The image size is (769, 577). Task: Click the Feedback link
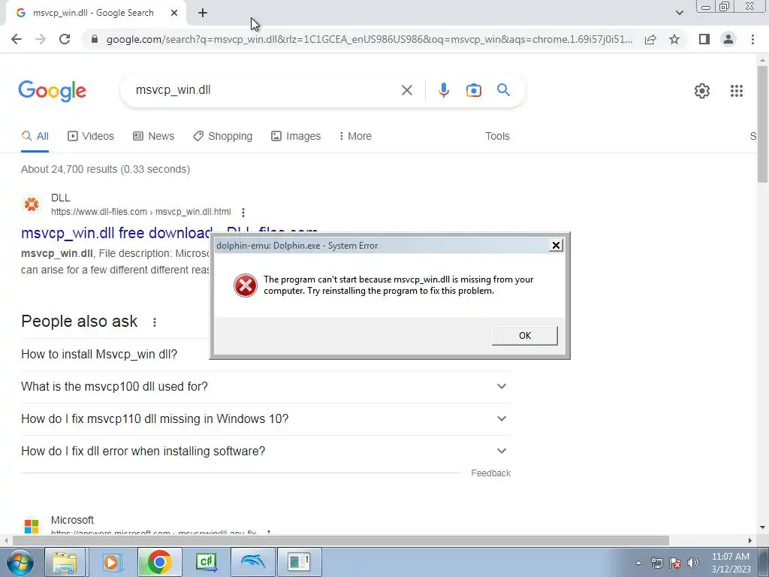click(490, 473)
